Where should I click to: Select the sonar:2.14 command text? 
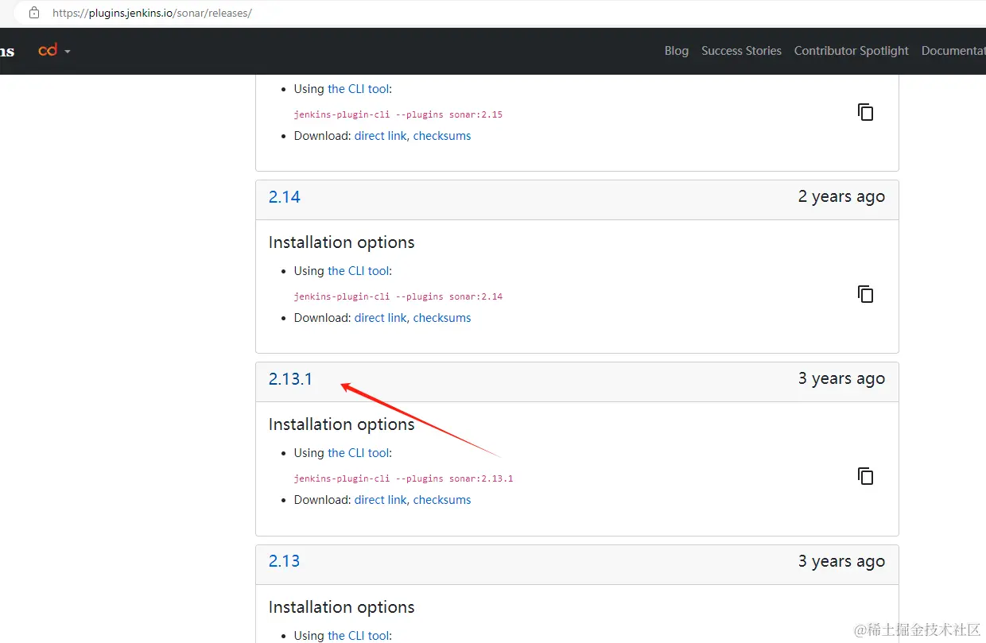click(398, 296)
